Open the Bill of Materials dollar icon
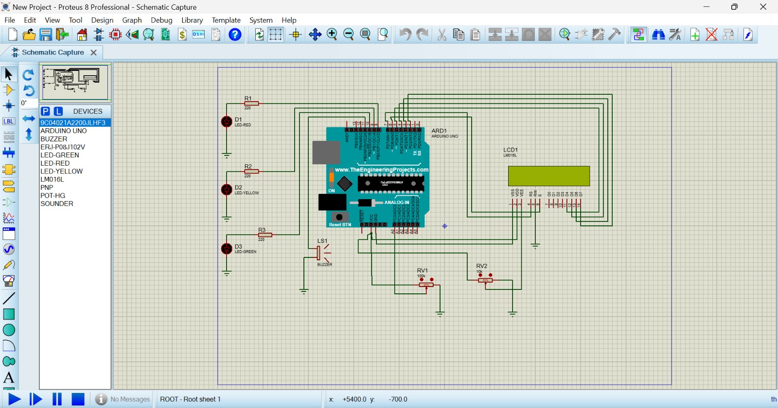This screenshot has height=408, width=778. pyautogui.click(x=182, y=34)
